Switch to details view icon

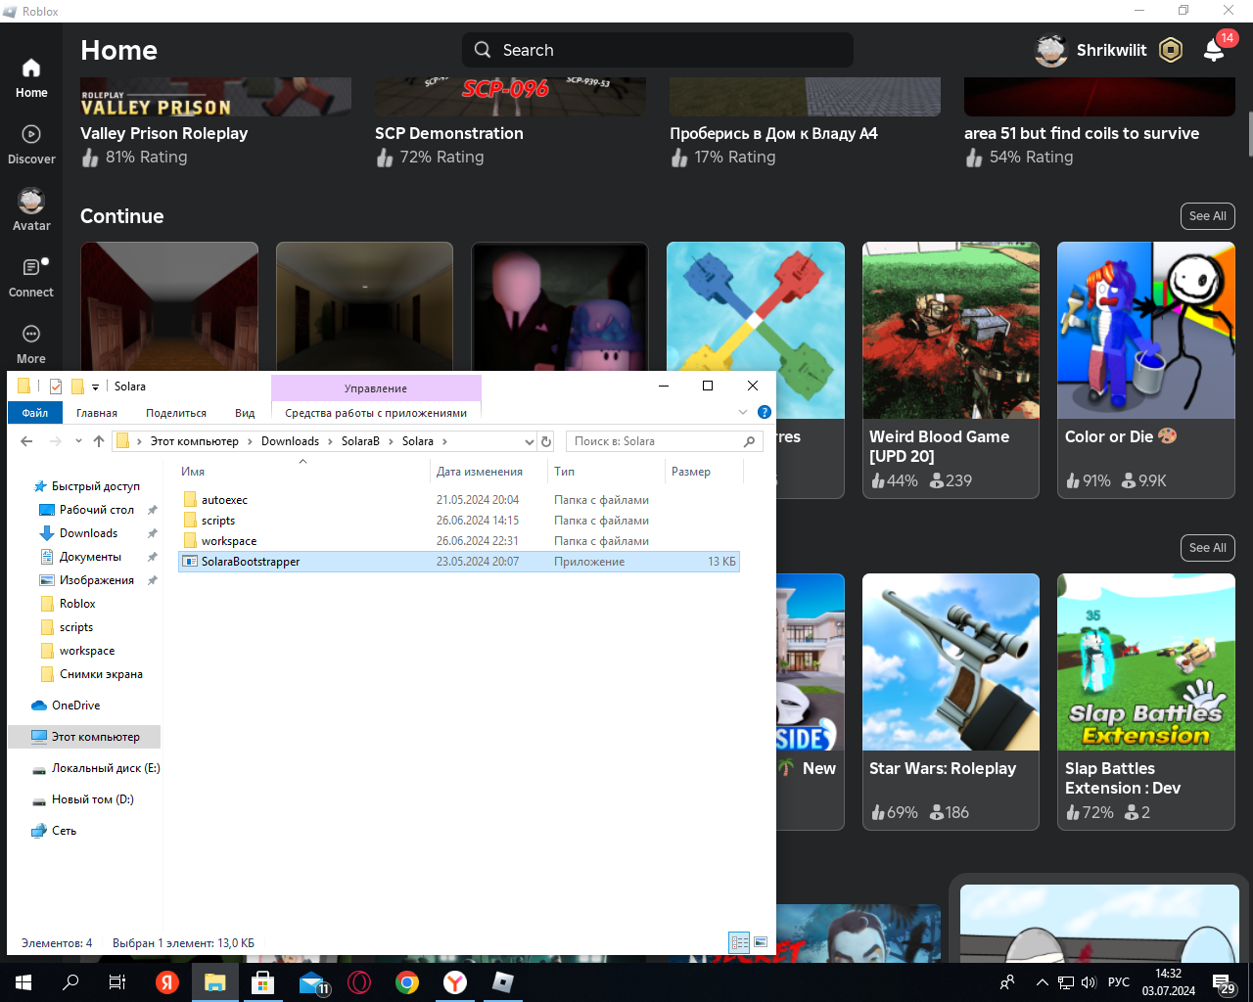pyautogui.click(x=740, y=942)
